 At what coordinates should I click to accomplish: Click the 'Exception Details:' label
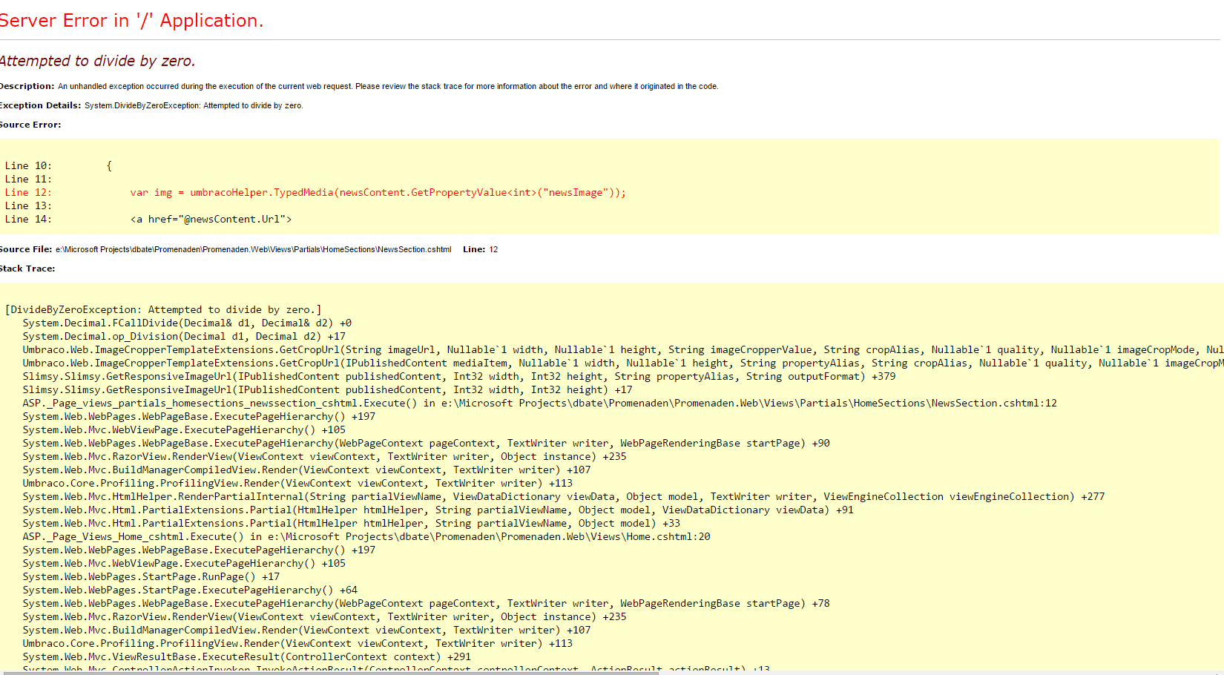point(40,105)
